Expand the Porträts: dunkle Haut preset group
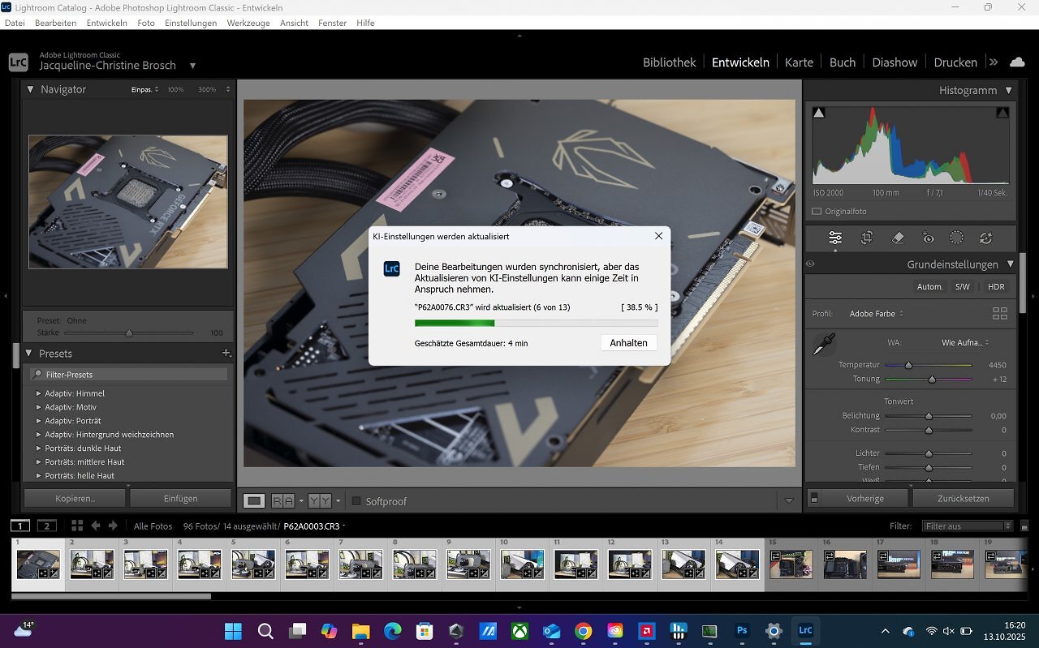Image resolution: width=1039 pixels, height=648 pixels. pos(38,448)
